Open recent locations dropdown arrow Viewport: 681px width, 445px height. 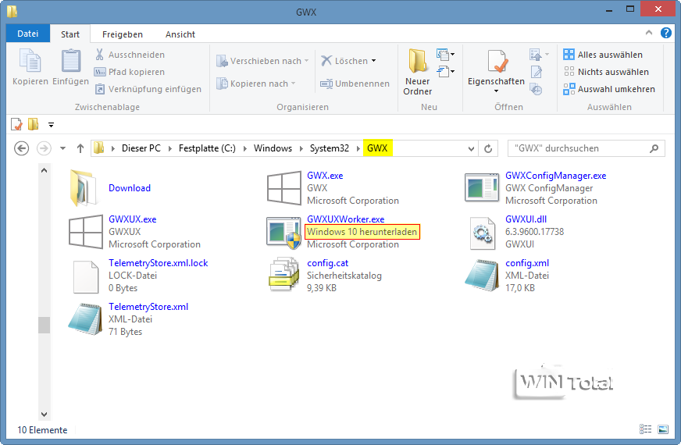(x=62, y=148)
